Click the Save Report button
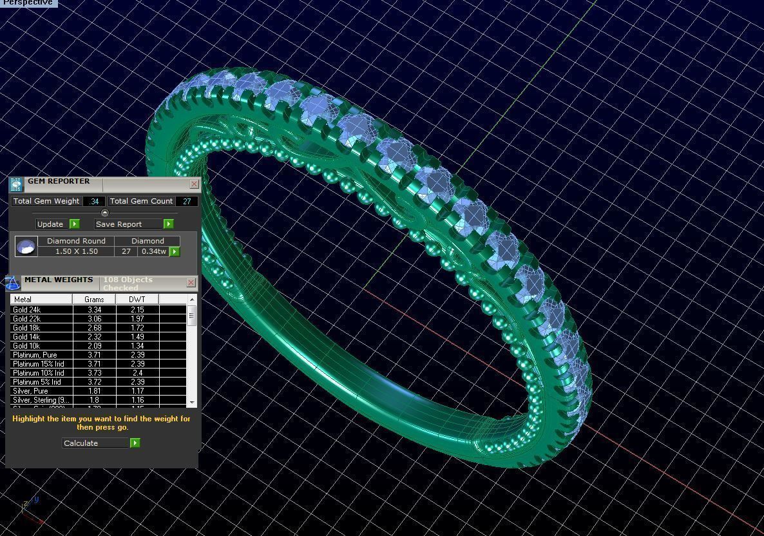The height and width of the screenshot is (536, 764). tap(129, 224)
